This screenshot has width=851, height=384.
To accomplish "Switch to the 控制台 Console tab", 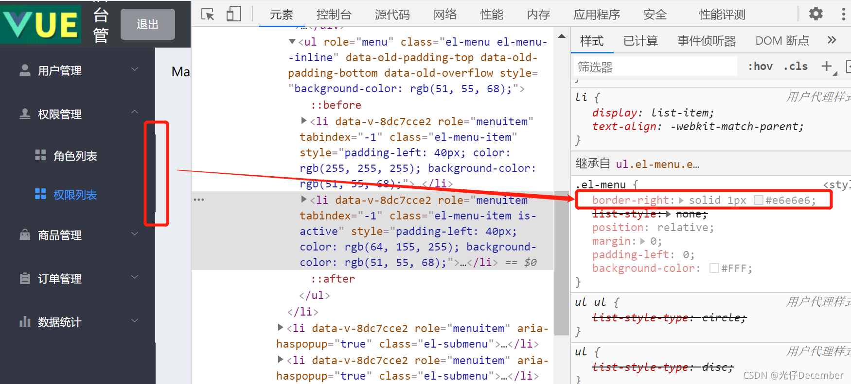I will point(334,15).
